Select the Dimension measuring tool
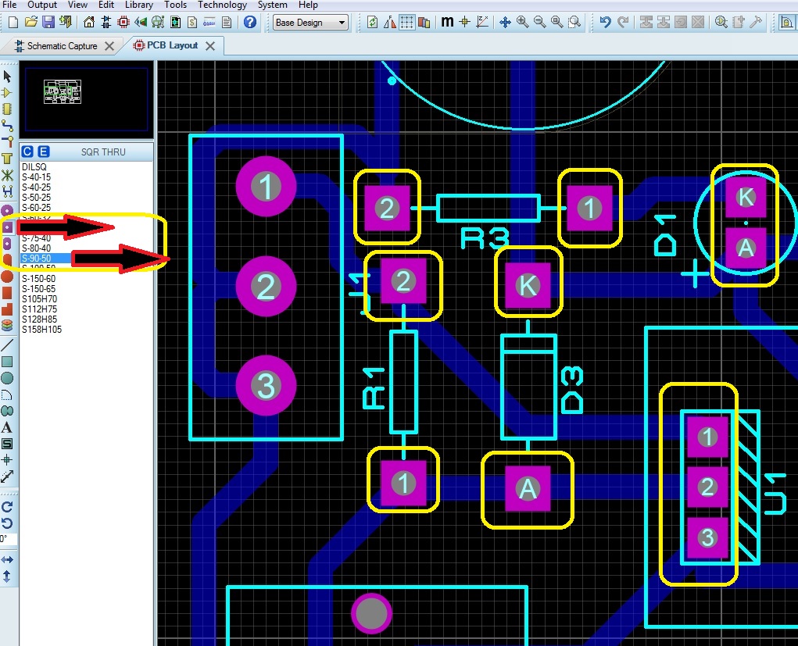The height and width of the screenshot is (646, 798). (7, 476)
